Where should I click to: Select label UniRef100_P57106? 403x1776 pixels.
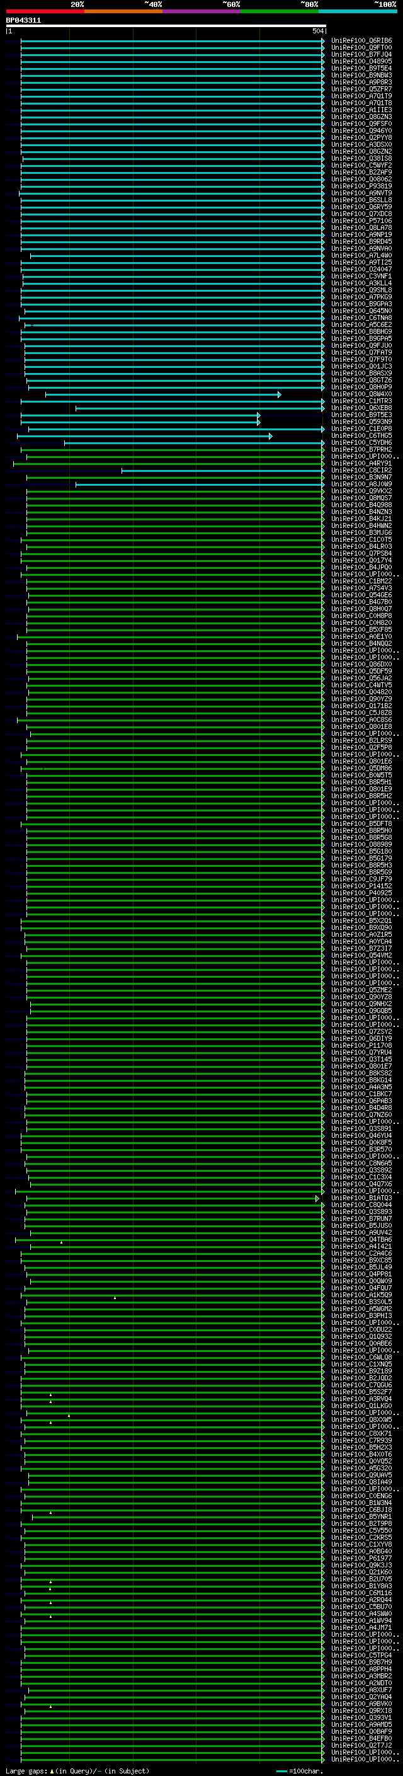(x=361, y=221)
